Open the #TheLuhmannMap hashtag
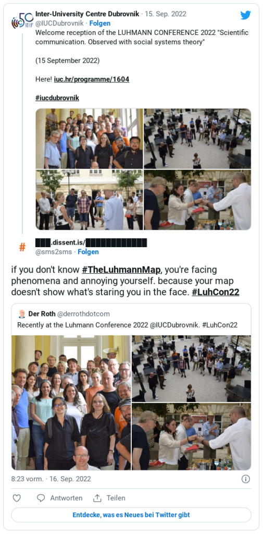The height and width of the screenshot is (534, 263). 121,270
